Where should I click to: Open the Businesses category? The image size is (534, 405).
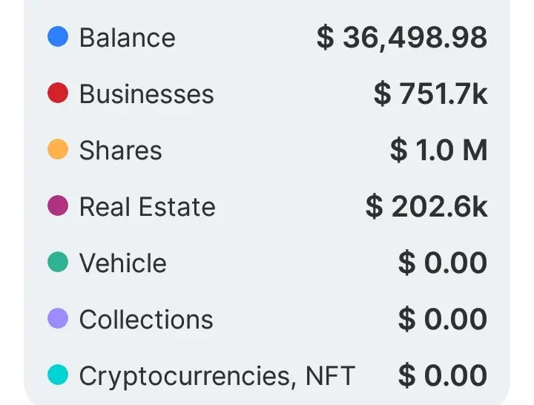click(146, 94)
